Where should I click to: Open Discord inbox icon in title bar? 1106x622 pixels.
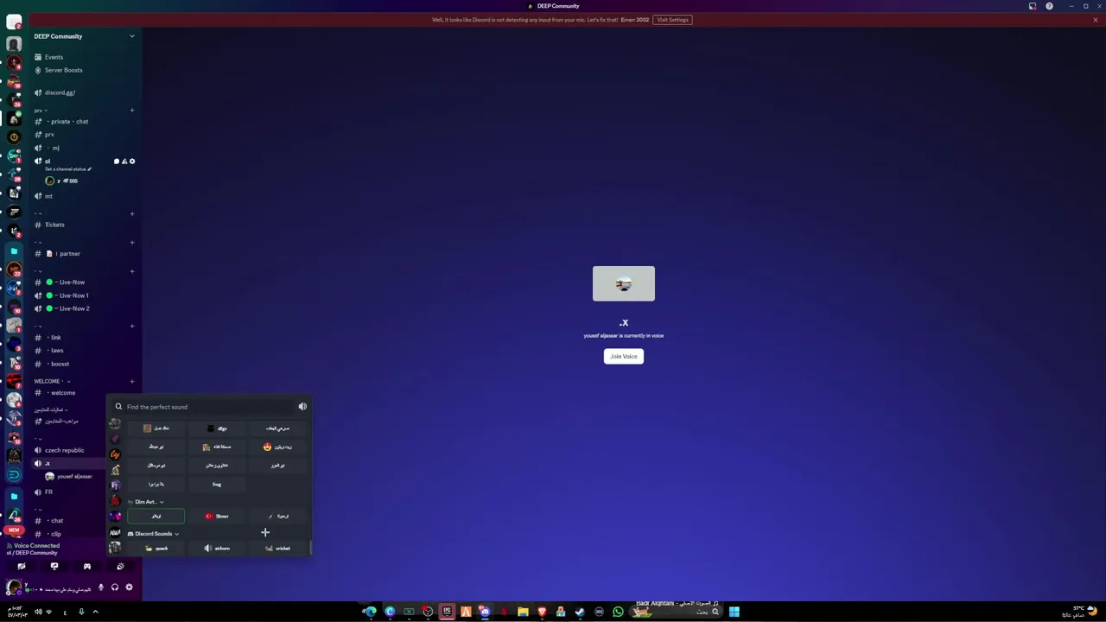pyautogui.click(x=1033, y=6)
